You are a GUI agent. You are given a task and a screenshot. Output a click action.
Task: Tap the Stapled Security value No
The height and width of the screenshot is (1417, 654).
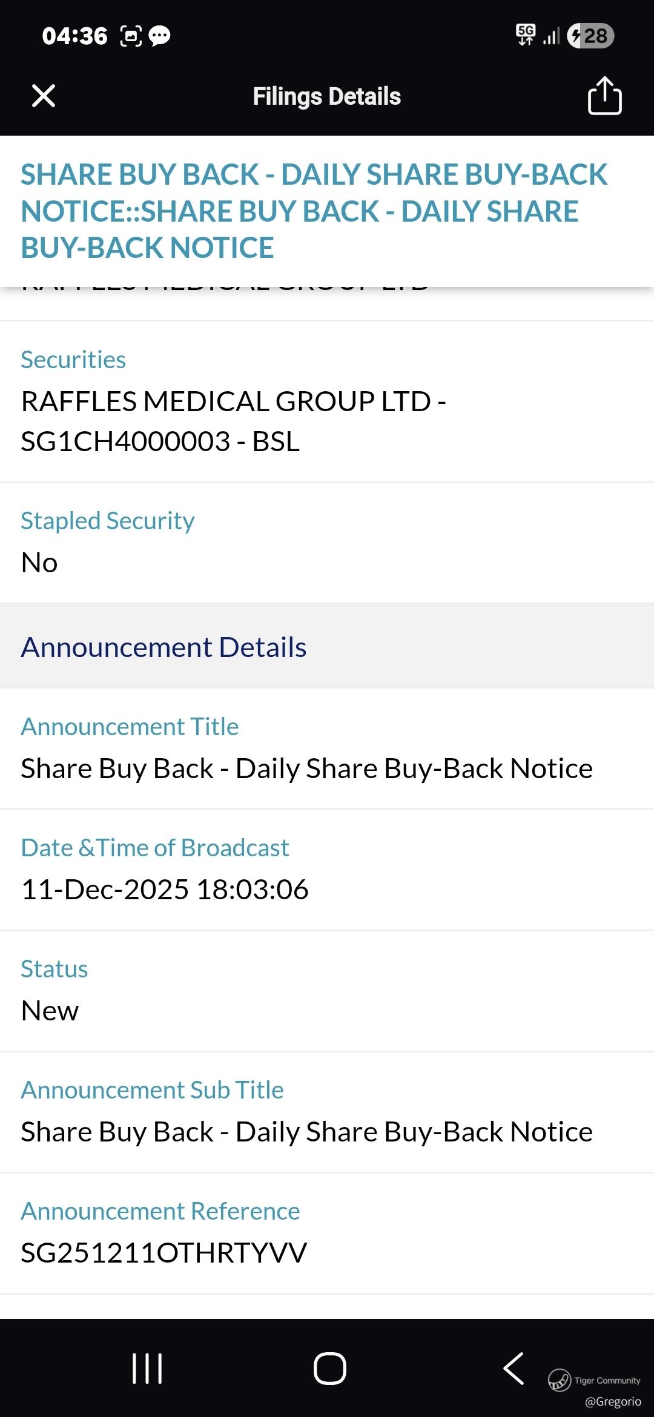pyautogui.click(x=39, y=562)
